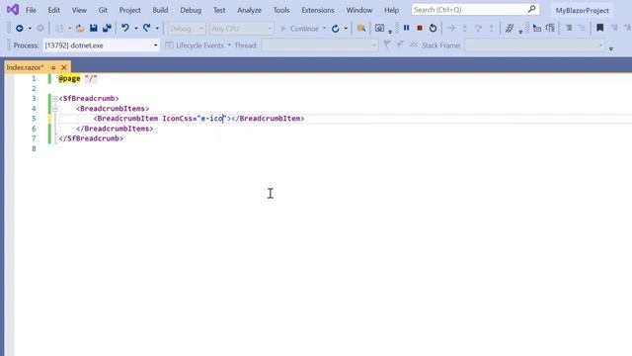Click the Hot Reload refresh icon
Image resolution: width=632 pixels, height=356 pixels.
pos(336,29)
